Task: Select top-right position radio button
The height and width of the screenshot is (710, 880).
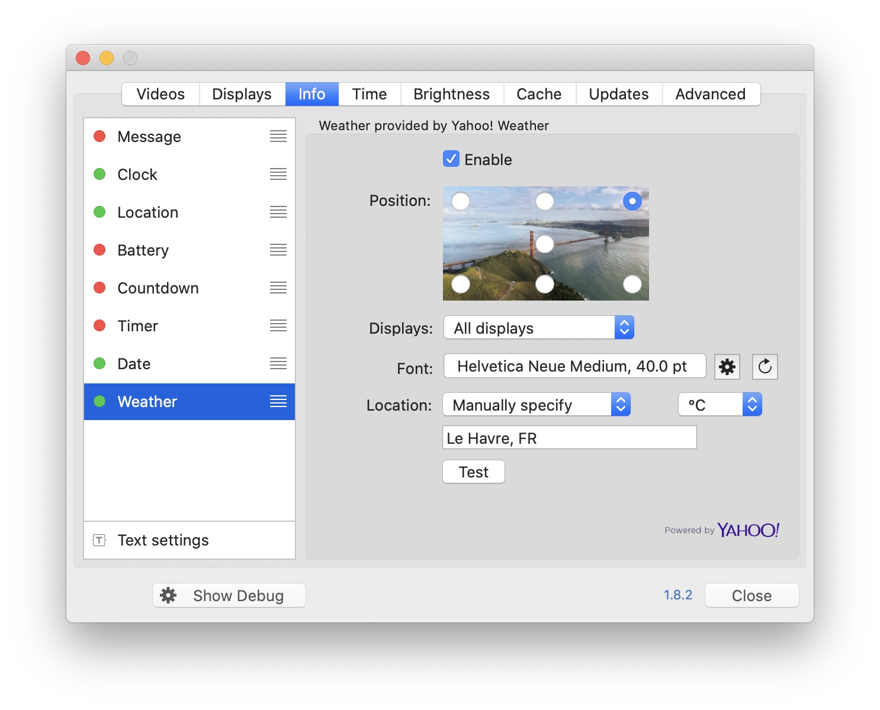Action: tap(632, 201)
